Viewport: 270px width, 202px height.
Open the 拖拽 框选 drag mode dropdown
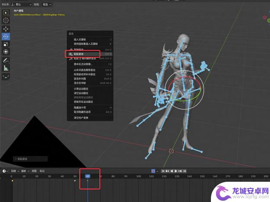pos(46,5)
